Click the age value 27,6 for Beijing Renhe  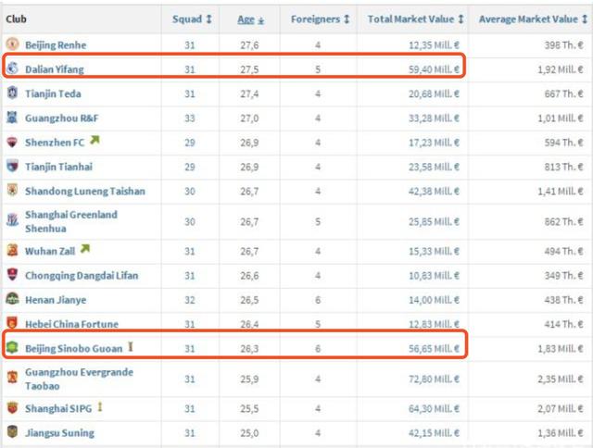coord(249,45)
